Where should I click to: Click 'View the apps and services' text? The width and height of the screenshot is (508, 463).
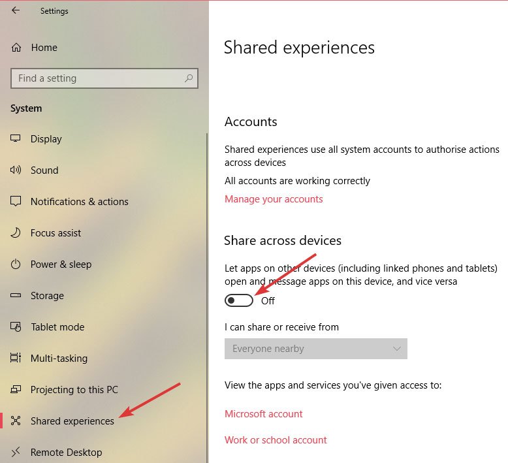(x=333, y=385)
